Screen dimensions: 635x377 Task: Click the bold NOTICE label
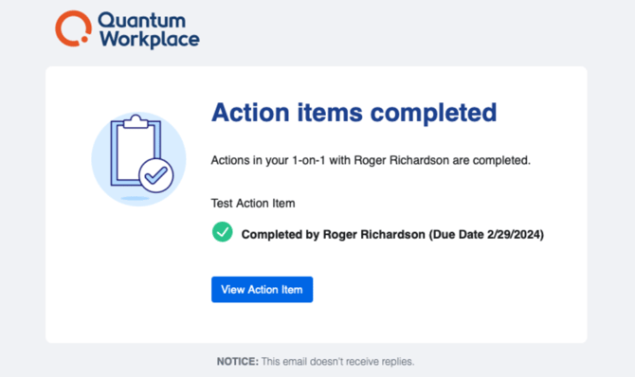tap(238, 361)
